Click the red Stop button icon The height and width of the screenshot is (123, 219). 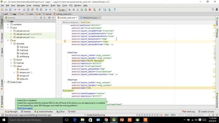click(x=90, y=10)
